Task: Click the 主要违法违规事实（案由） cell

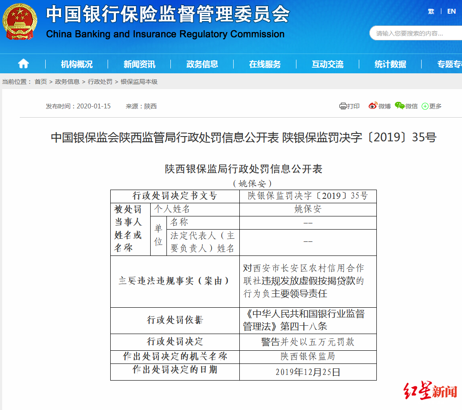Action: tap(175, 281)
